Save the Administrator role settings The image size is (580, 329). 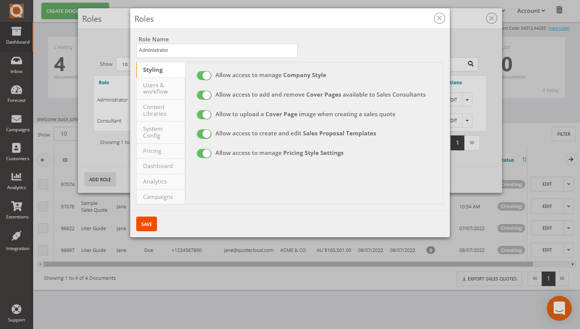tap(146, 224)
